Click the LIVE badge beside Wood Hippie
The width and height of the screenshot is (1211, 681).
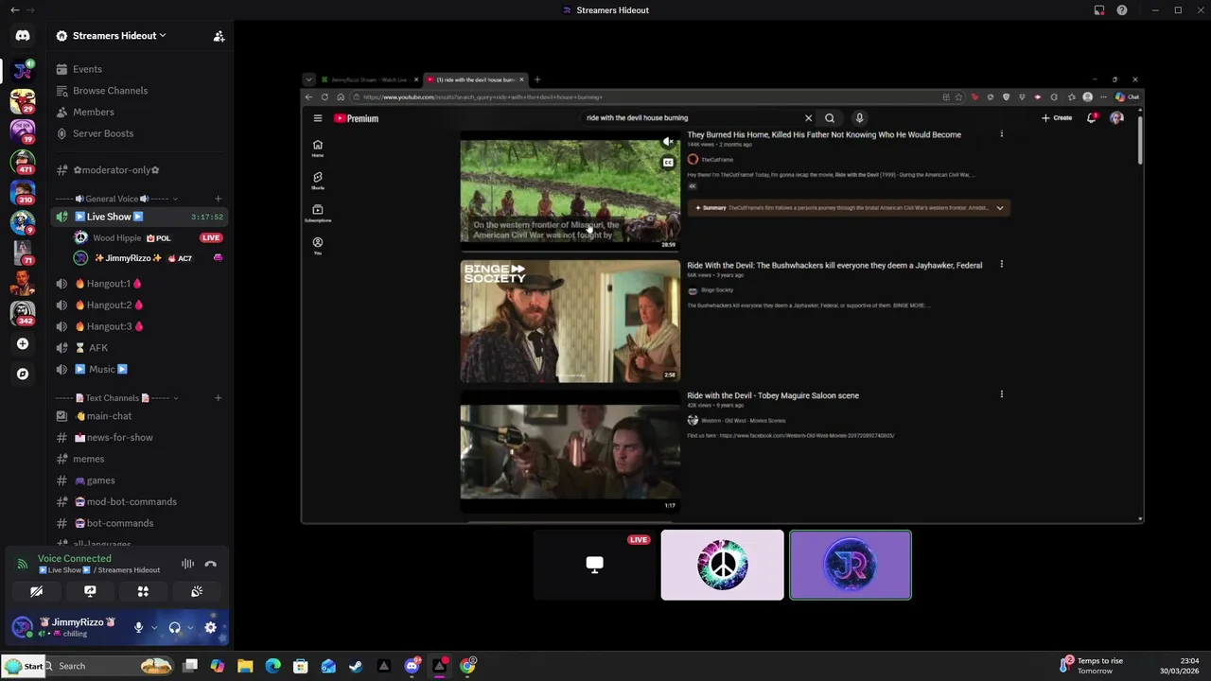(x=211, y=237)
